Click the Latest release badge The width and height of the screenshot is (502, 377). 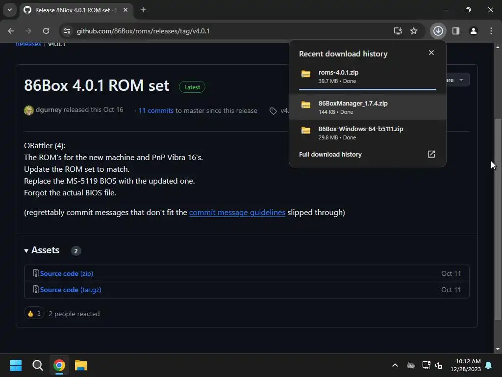[192, 87]
